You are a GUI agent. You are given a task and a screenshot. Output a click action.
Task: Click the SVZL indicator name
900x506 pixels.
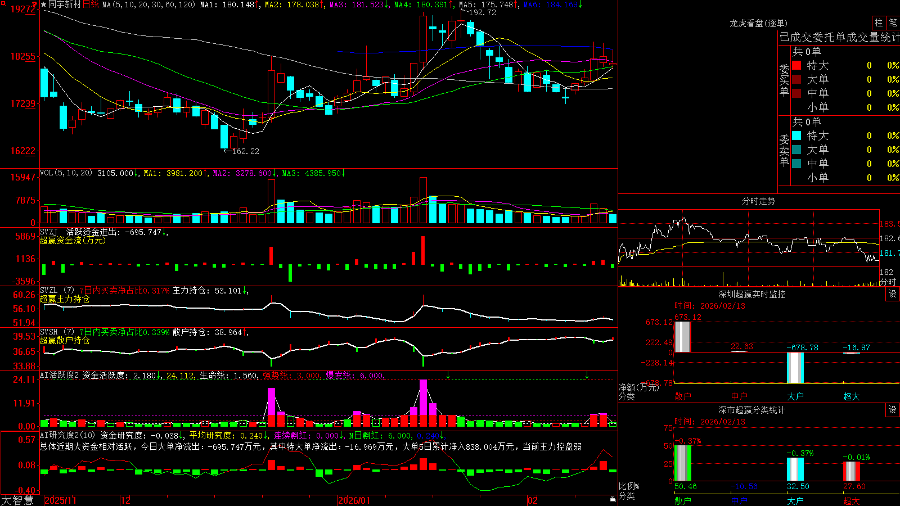49,290
